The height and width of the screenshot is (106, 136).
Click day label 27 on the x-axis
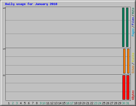pos(112,103)
